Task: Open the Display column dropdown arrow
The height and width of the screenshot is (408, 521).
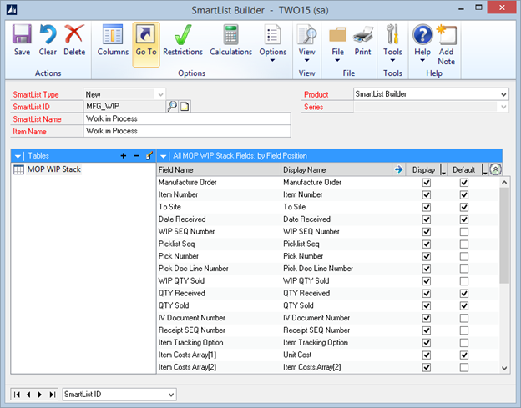Action: pyautogui.click(x=443, y=170)
